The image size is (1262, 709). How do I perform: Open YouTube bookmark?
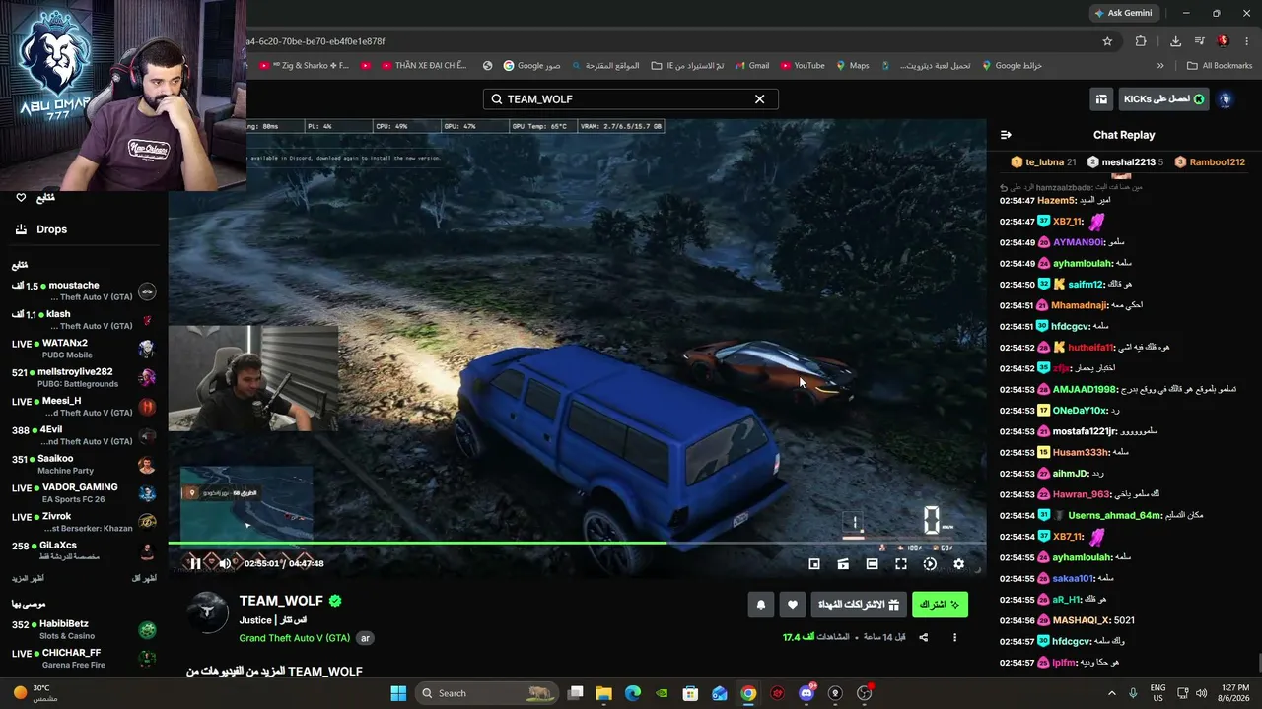point(802,66)
